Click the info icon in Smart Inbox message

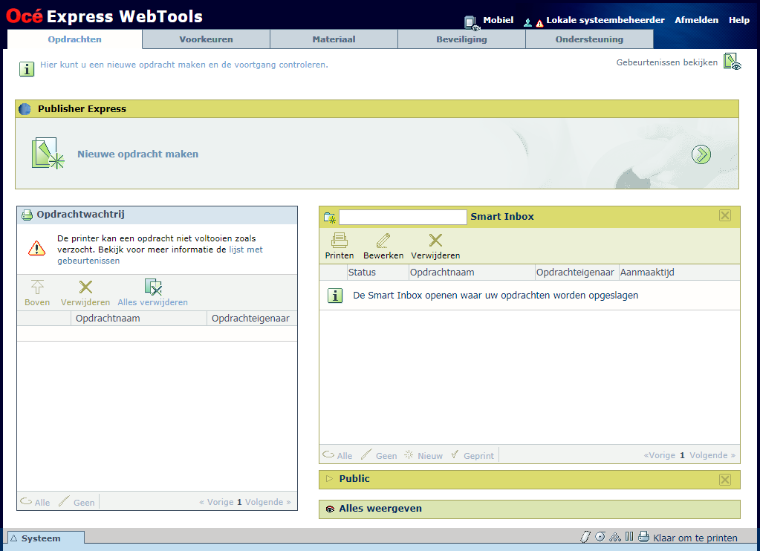click(x=335, y=296)
